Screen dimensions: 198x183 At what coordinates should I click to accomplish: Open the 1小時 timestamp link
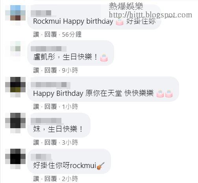point(70,106)
